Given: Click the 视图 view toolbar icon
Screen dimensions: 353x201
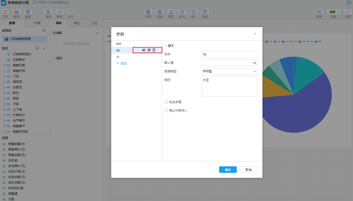Looking at the screenshot, I should click(319, 12).
